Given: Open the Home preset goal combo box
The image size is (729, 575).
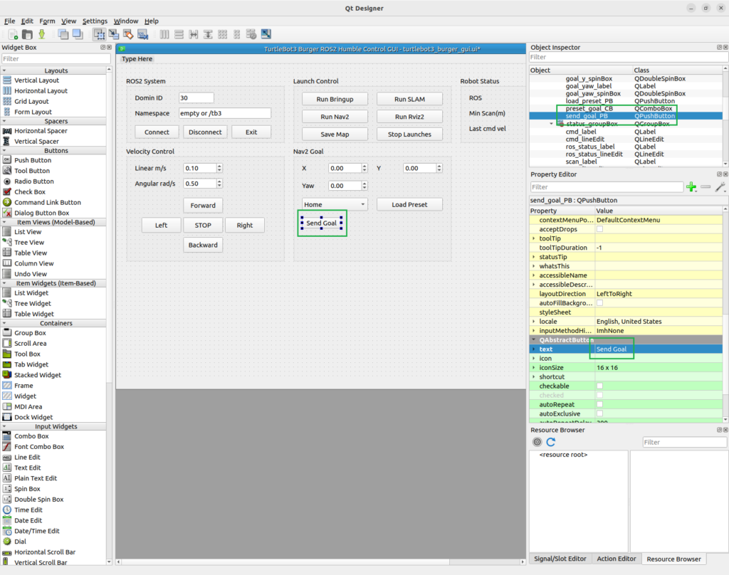Looking at the screenshot, I should tap(335, 204).
